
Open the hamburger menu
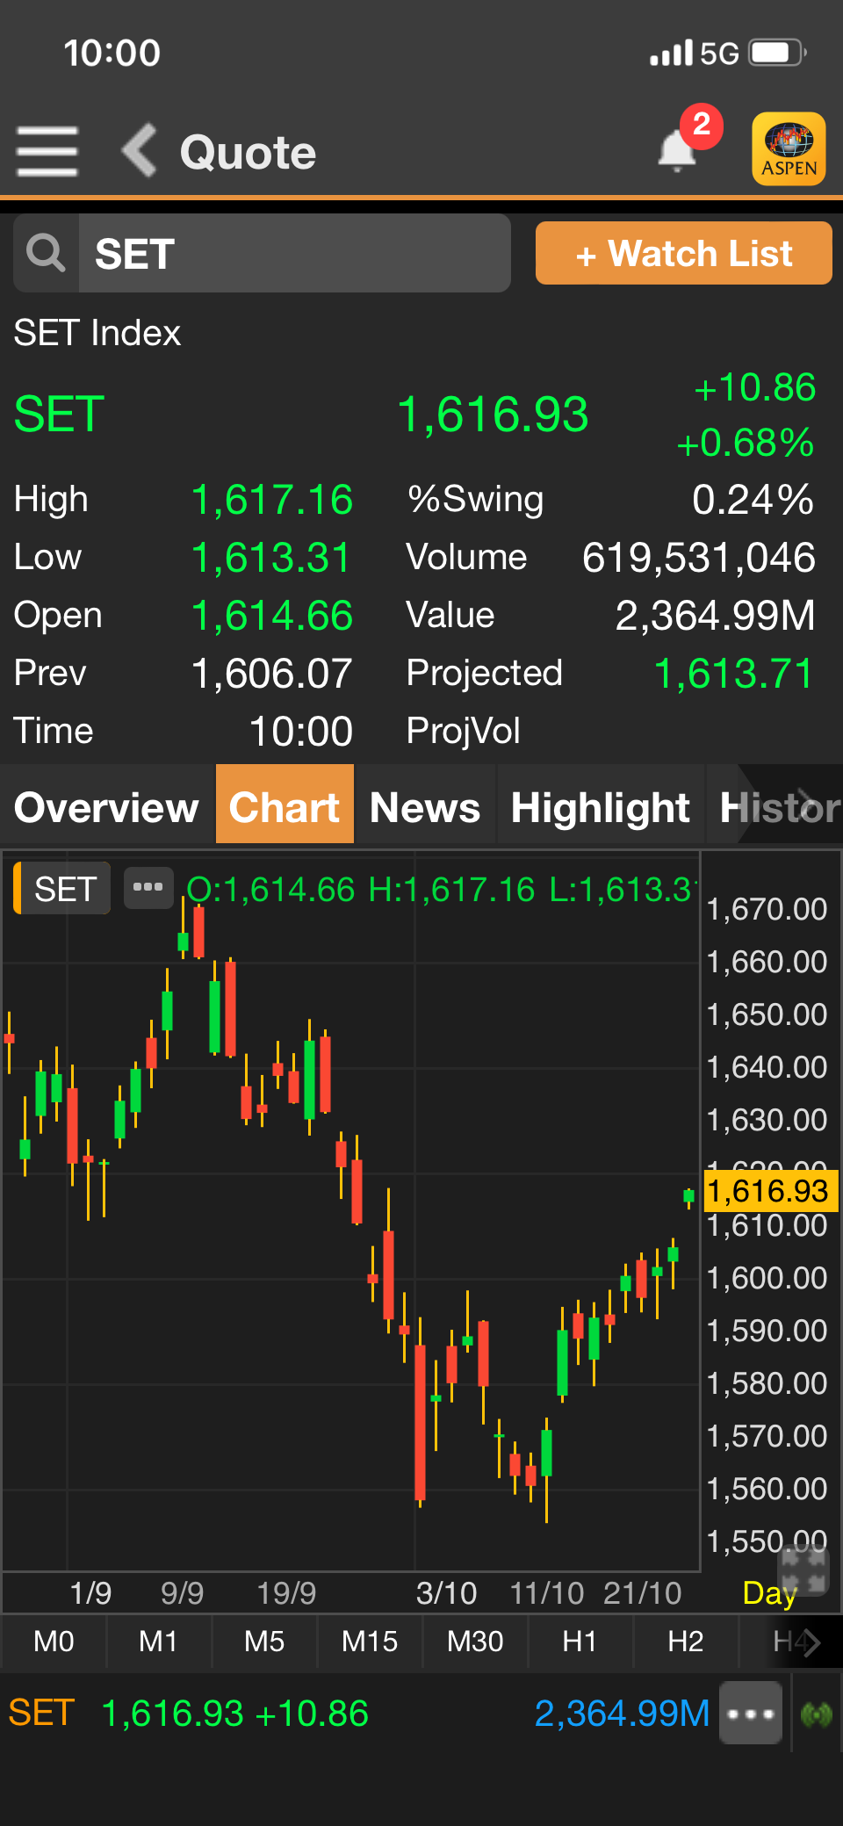click(47, 151)
